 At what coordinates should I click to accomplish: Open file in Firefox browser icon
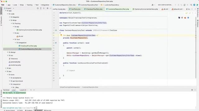point(185,18)
